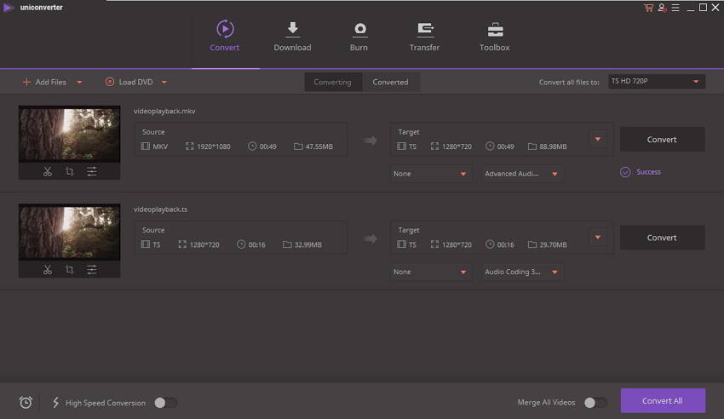This screenshot has width=724, height=419.
Task: Open Audio Coding 3... audio track dropdown
Action: coord(522,272)
